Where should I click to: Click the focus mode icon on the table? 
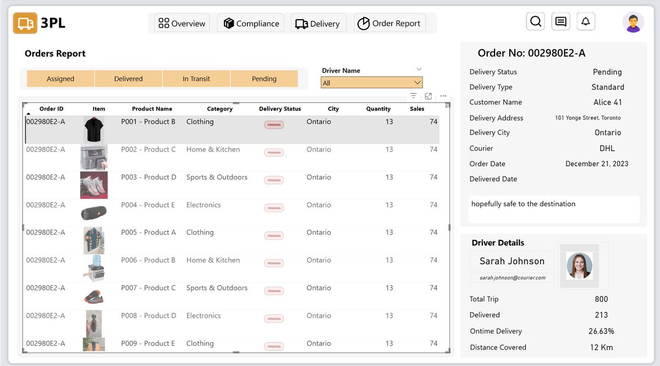click(428, 96)
